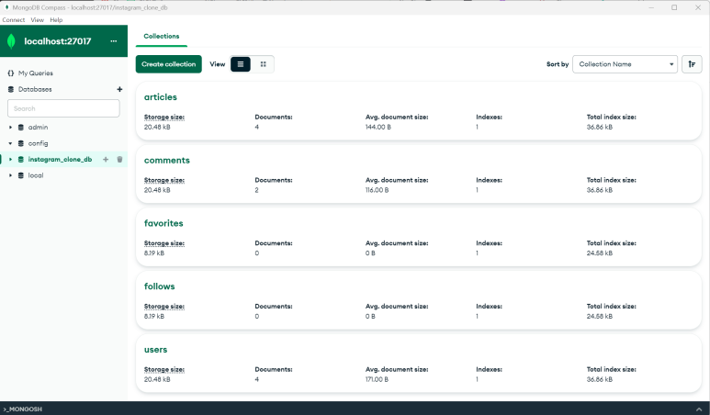Image resolution: width=710 pixels, height=415 pixels.
Task: Click the admin database icon
Action: point(21,128)
